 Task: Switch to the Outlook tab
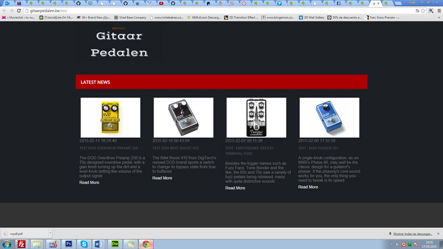tap(7, 3)
